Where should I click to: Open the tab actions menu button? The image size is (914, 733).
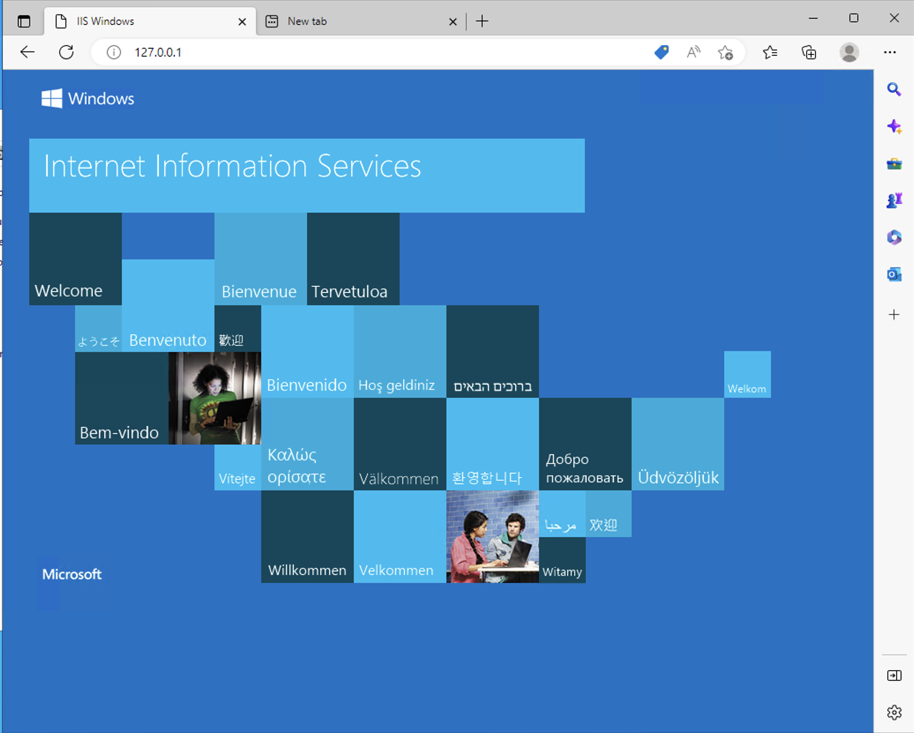24,21
